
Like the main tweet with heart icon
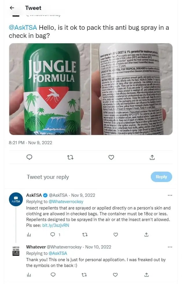pos(111,157)
